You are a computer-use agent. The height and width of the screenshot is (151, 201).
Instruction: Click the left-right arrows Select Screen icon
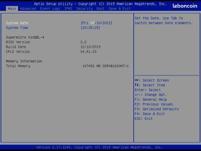137,80
